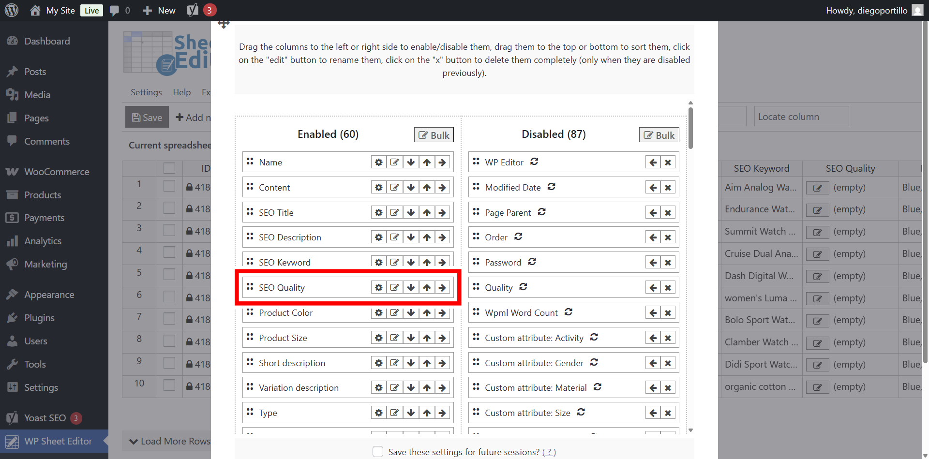Disable SEO Quality column with right arrow
Screen dimensions: 929x459
coord(442,288)
